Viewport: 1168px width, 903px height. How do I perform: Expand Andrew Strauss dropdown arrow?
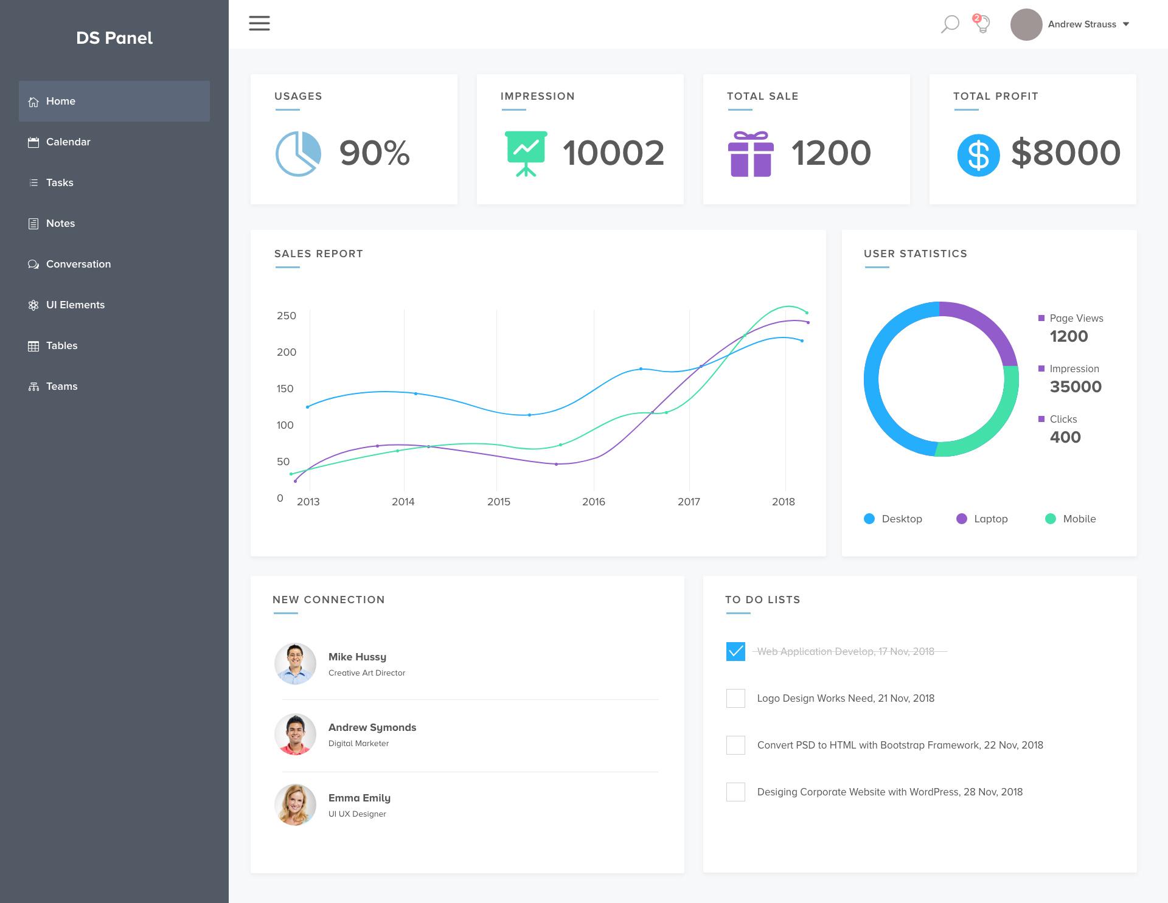(x=1126, y=24)
